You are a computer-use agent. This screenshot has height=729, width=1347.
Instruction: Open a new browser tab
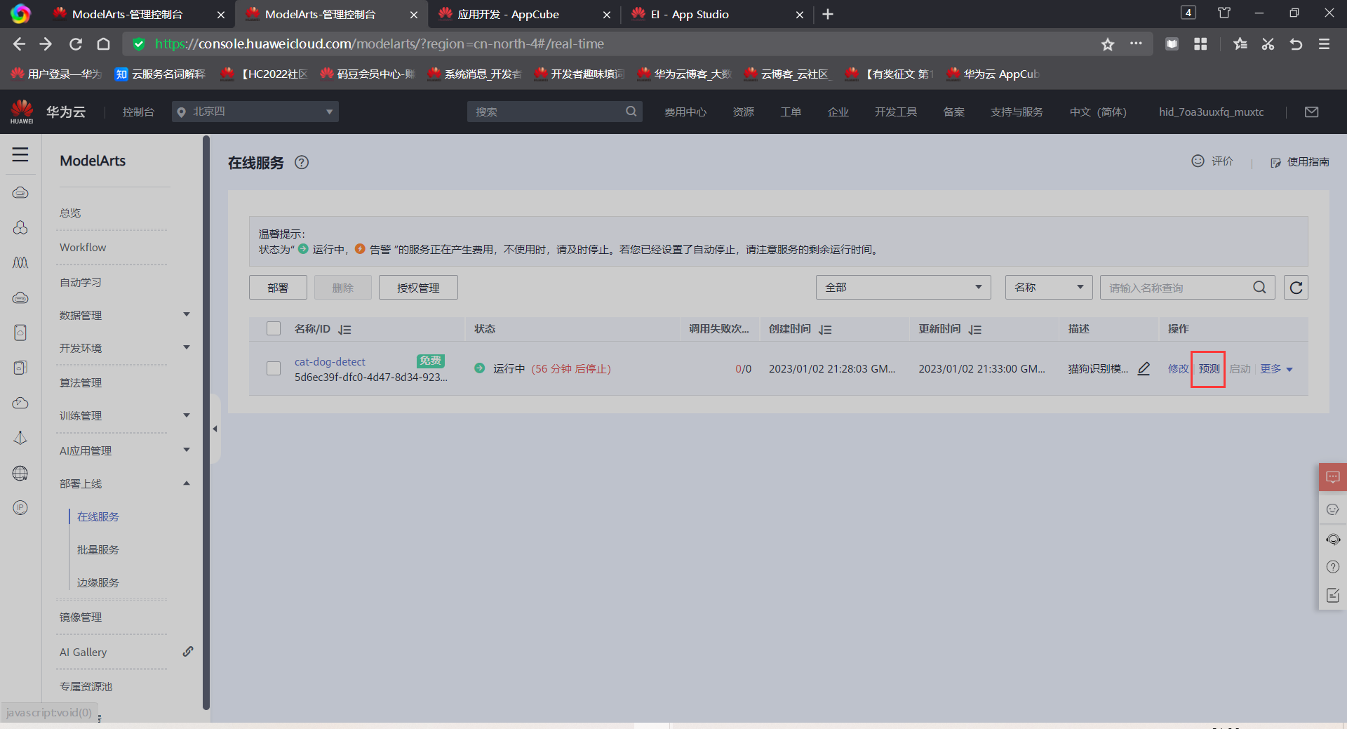tap(828, 14)
